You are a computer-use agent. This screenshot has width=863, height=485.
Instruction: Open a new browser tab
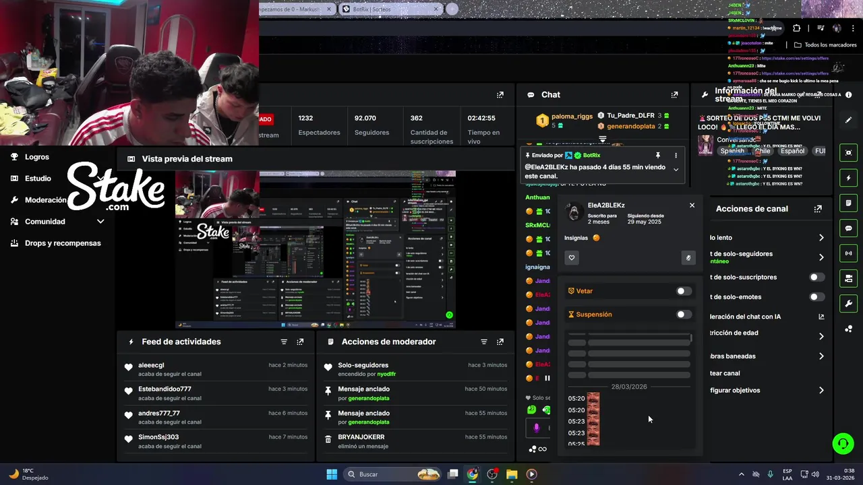(x=452, y=9)
